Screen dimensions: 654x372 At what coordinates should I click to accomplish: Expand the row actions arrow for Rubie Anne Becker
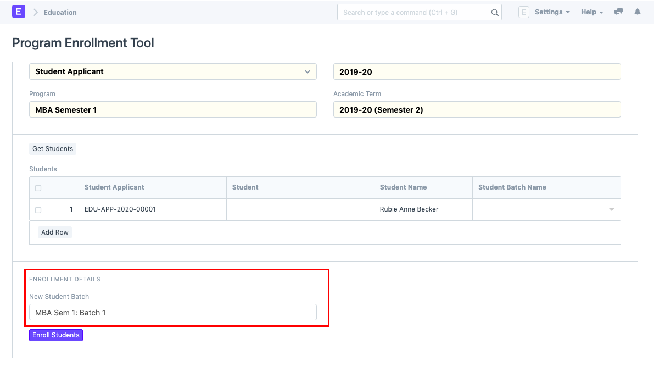click(611, 209)
